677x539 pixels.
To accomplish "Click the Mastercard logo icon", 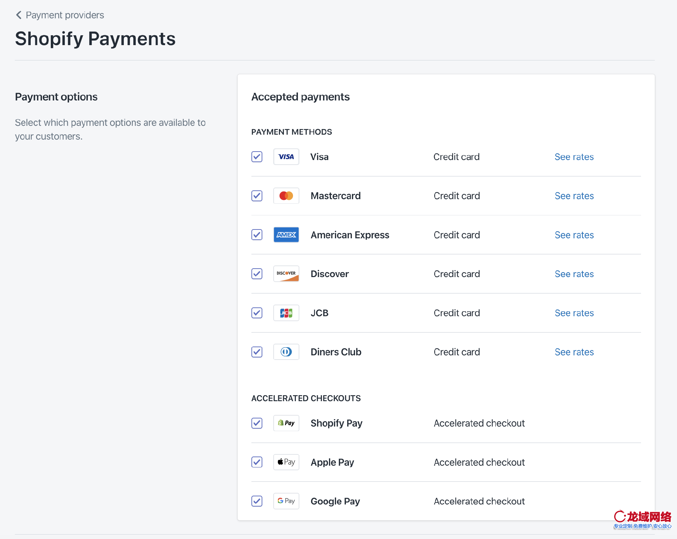I will point(286,196).
